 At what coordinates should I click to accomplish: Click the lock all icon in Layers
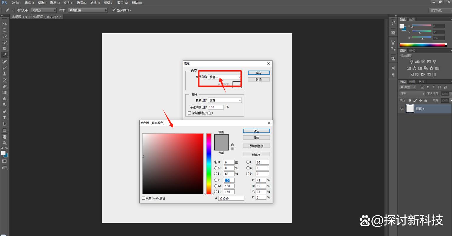click(x=425, y=101)
